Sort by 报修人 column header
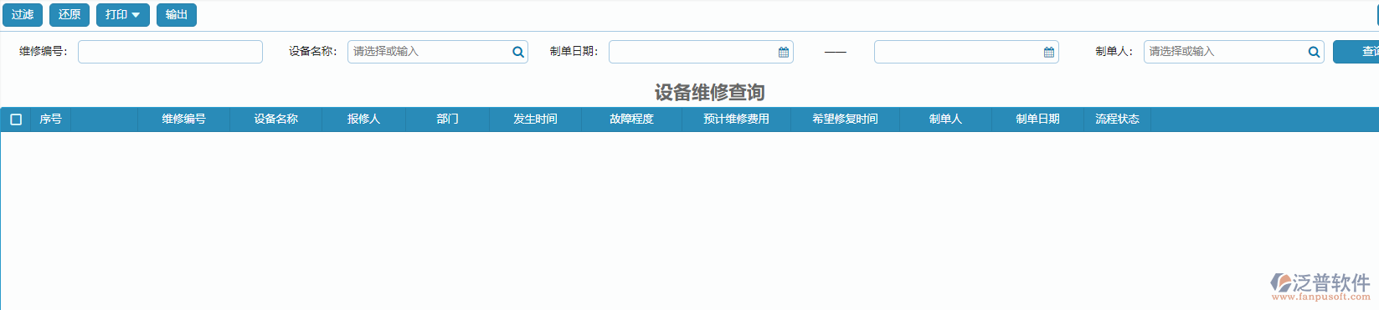1379x310 pixels. click(364, 119)
